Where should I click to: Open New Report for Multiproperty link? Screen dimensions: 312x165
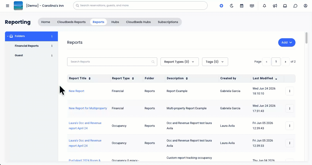(88, 108)
